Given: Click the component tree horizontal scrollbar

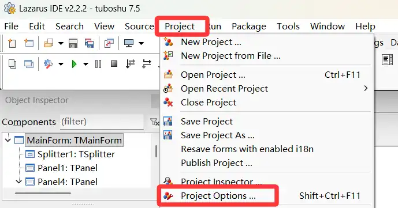Looking at the screenshot, I should coord(43,194).
